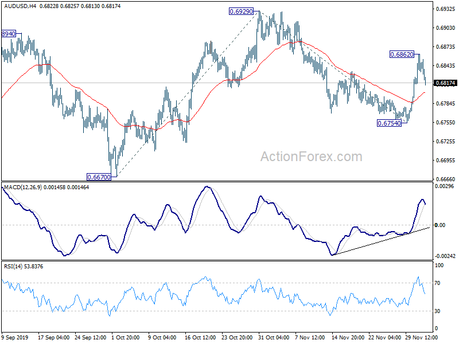The width and height of the screenshot is (459, 344).
Task: Click the AUDUSD,H4 chart title
Action: pos(20,6)
